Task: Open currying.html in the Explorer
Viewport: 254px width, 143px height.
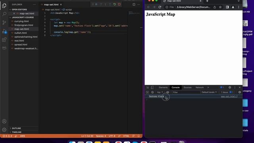Action: [21, 21]
